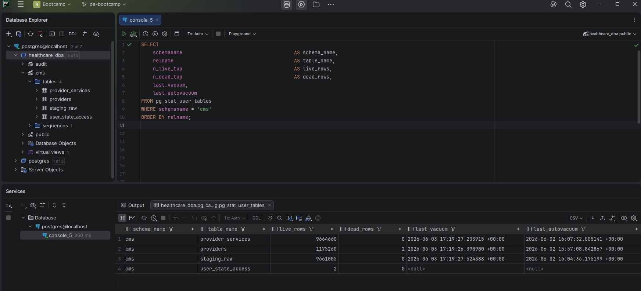
Task: Open the editor toolbar settings gear
Action: 165,34
